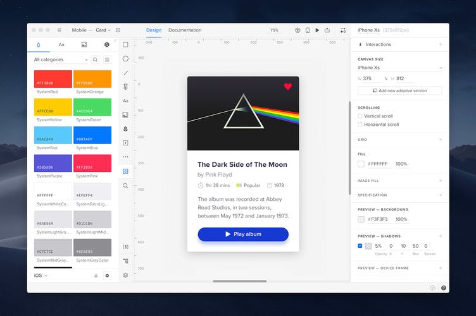Screen dimensions: 476x316
Task: Open the iPhone Xs canvas size dropdown
Action: pyautogui.click(x=400, y=68)
